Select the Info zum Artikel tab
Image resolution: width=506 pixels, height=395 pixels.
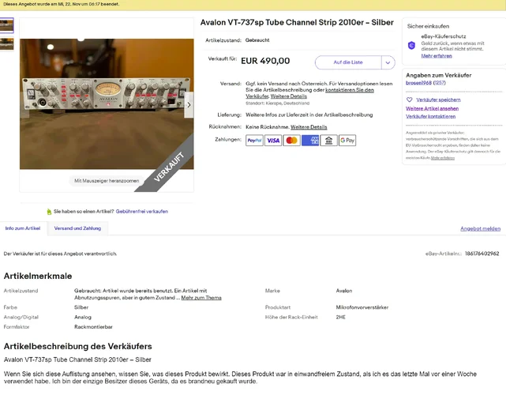[x=23, y=228]
